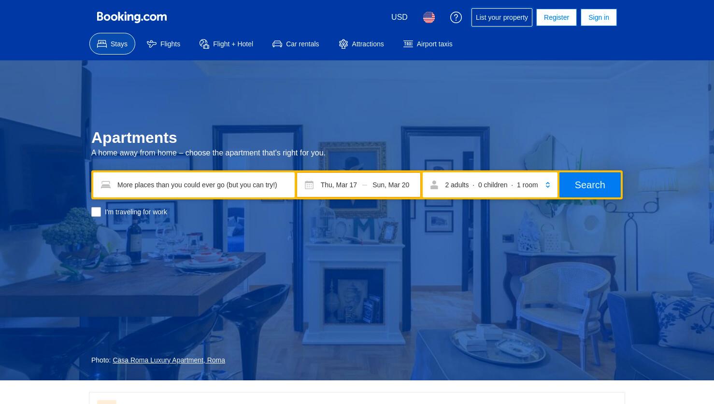
Task: Switch to Airport taxis tab
Action: (428, 44)
